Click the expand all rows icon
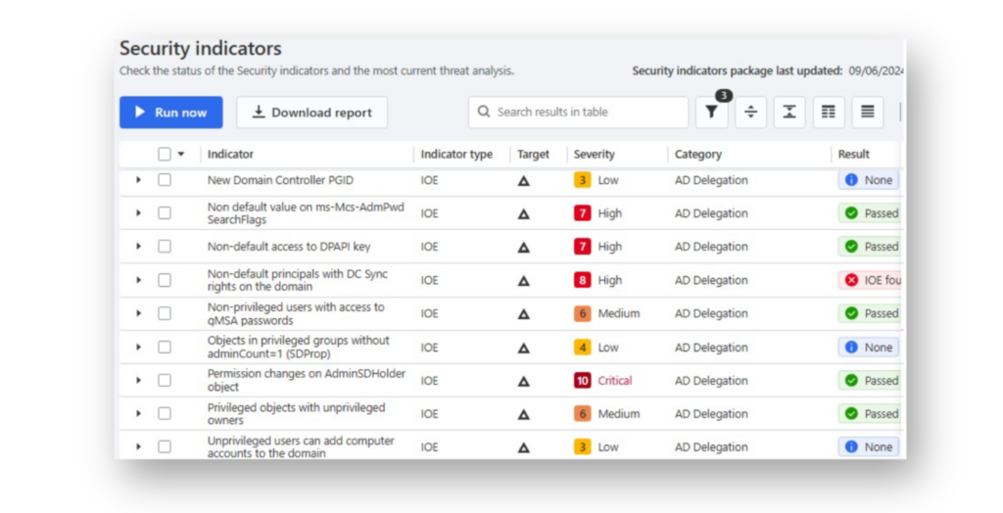1003x513 pixels. (750, 112)
